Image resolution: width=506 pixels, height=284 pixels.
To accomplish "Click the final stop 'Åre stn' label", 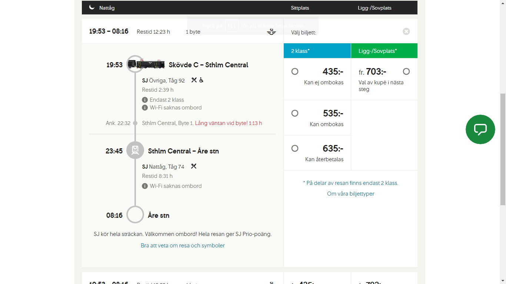I will (x=159, y=215).
